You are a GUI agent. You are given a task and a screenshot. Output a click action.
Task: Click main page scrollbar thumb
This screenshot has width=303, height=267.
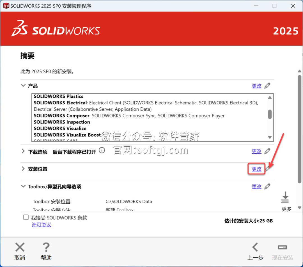(300, 129)
